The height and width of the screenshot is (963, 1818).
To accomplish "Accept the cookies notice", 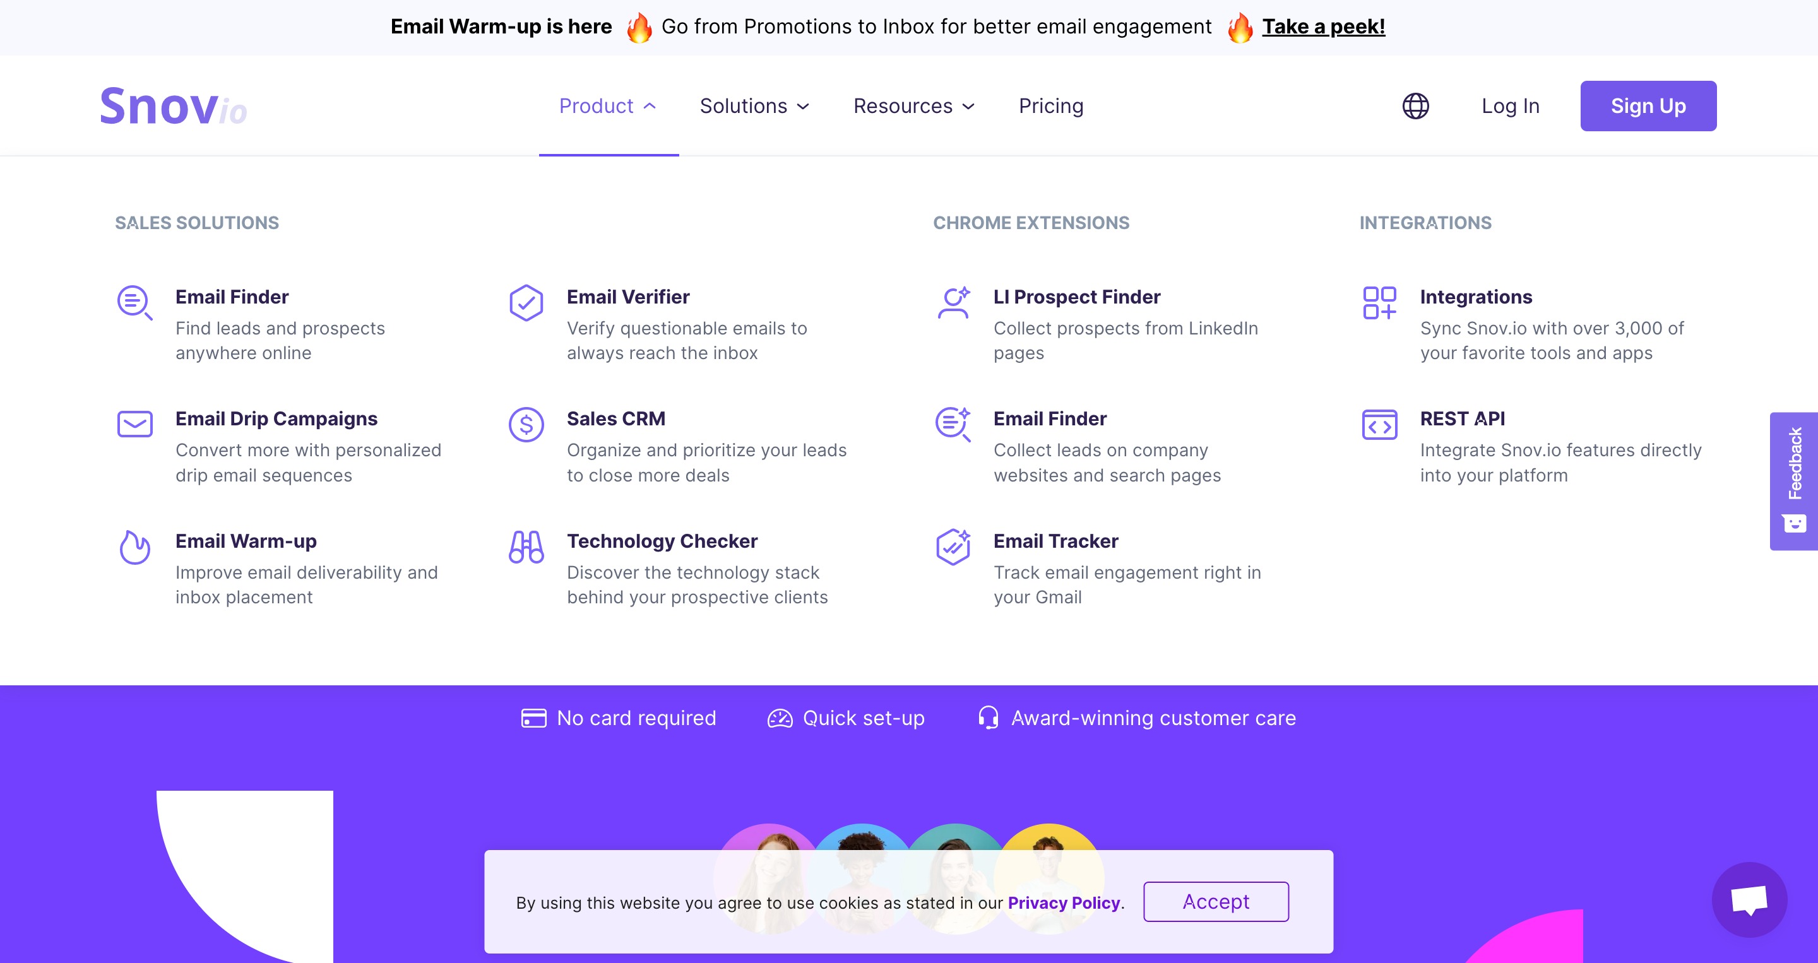I will click(1216, 902).
